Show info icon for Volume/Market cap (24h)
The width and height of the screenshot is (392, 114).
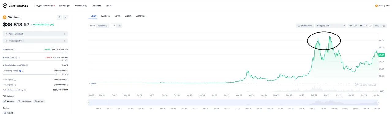click(27, 65)
